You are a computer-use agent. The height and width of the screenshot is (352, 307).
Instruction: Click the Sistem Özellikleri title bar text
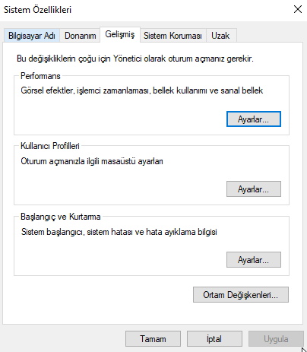tap(37, 10)
